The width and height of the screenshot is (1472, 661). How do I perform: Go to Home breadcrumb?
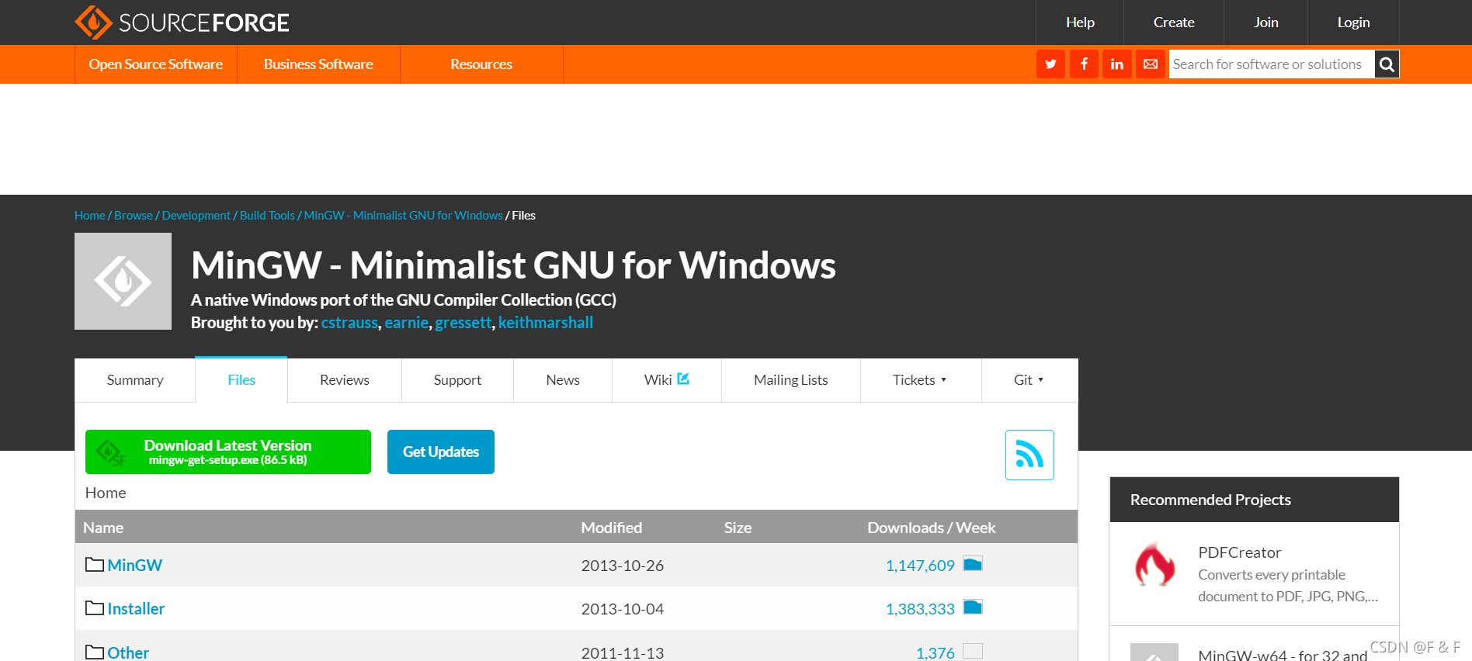pos(90,216)
